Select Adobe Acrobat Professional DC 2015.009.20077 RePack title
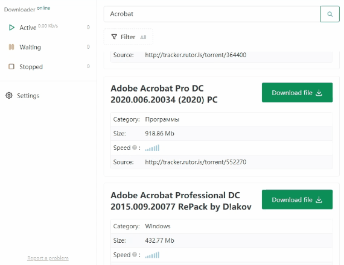Viewport: 344px width, 265px height. point(181,201)
